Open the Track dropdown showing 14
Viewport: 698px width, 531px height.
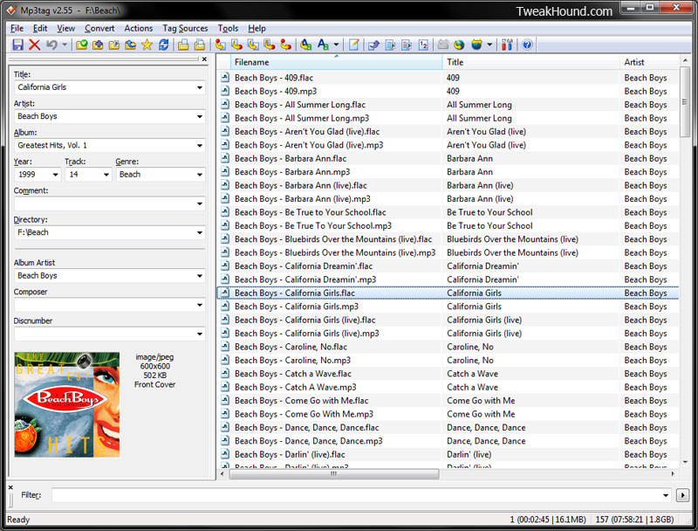click(x=106, y=174)
